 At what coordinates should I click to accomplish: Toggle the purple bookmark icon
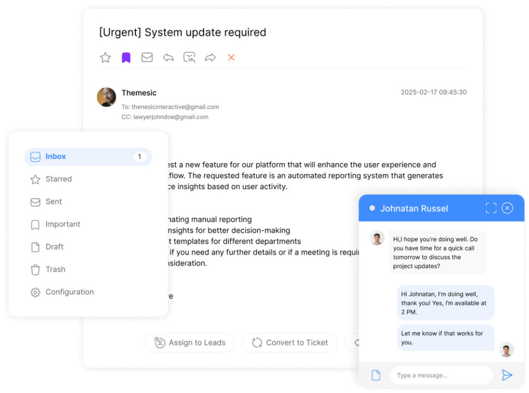[x=126, y=57]
